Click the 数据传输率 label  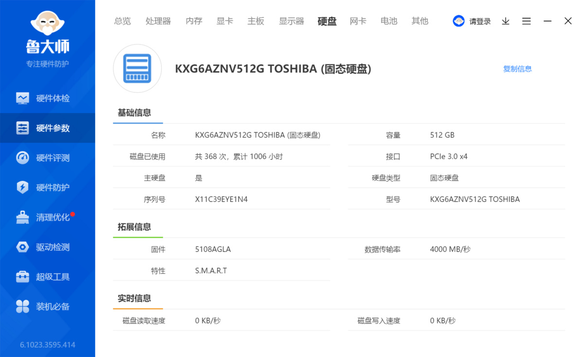click(x=382, y=249)
